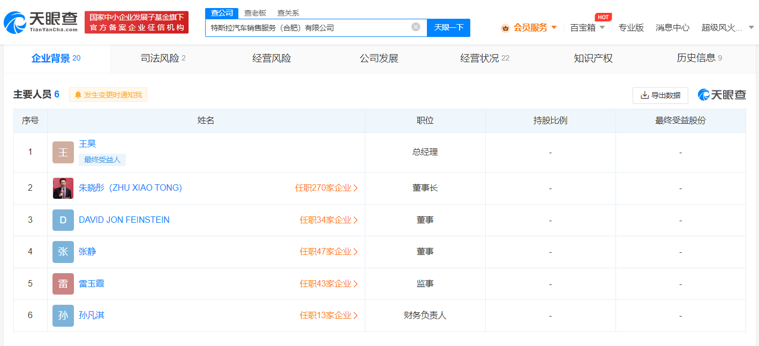Open the DAVID JON FEINSTEIN name link
Image resolution: width=759 pixels, height=346 pixels.
coord(124,220)
